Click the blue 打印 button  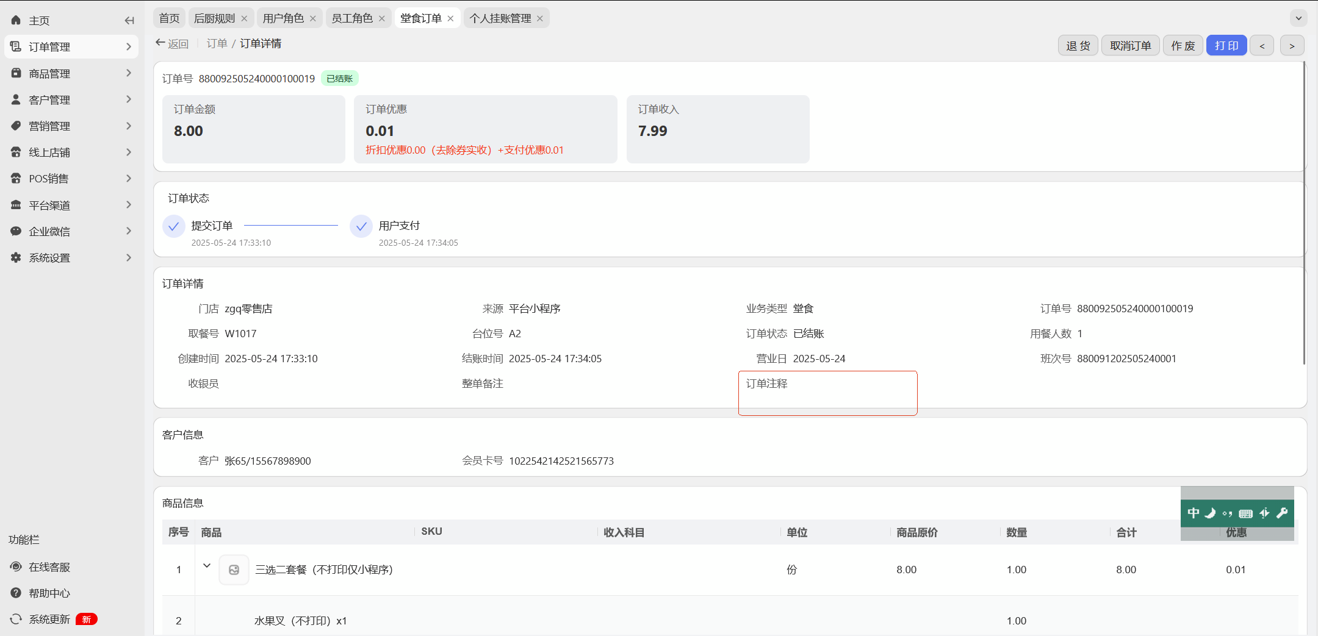pos(1226,46)
